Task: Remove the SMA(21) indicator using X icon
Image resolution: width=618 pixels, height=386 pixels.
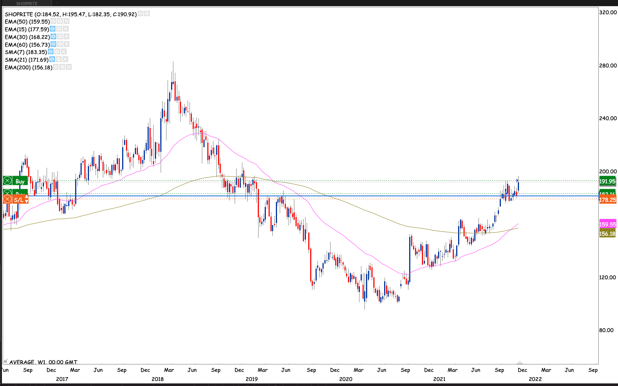Action: (65, 59)
